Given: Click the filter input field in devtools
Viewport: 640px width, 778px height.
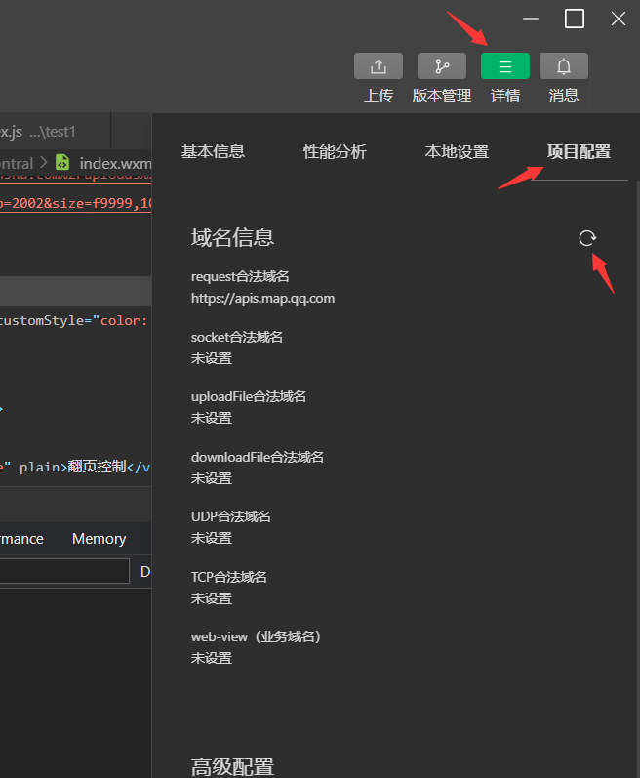Looking at the screenshot, I should point(64,571).
